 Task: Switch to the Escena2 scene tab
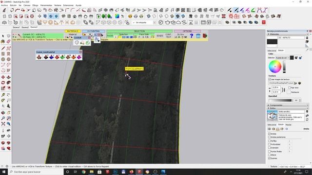(25, 27)
